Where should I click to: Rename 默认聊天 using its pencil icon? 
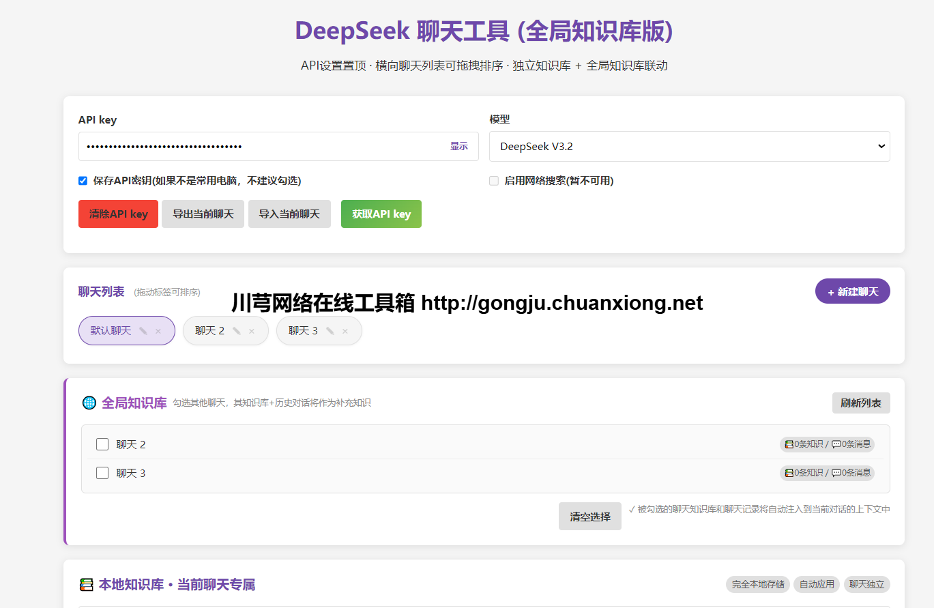(143, 331)
